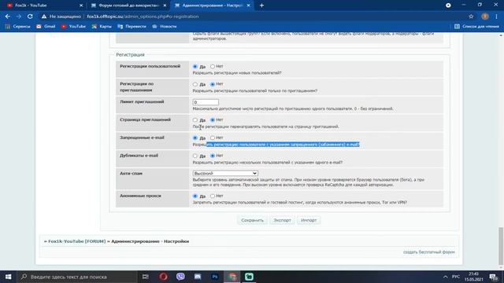Open Task View on the taskbar

pos(145,277)
